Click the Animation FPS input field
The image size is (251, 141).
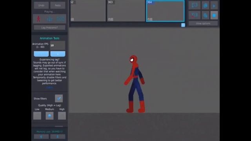click(x=58, y=45)
